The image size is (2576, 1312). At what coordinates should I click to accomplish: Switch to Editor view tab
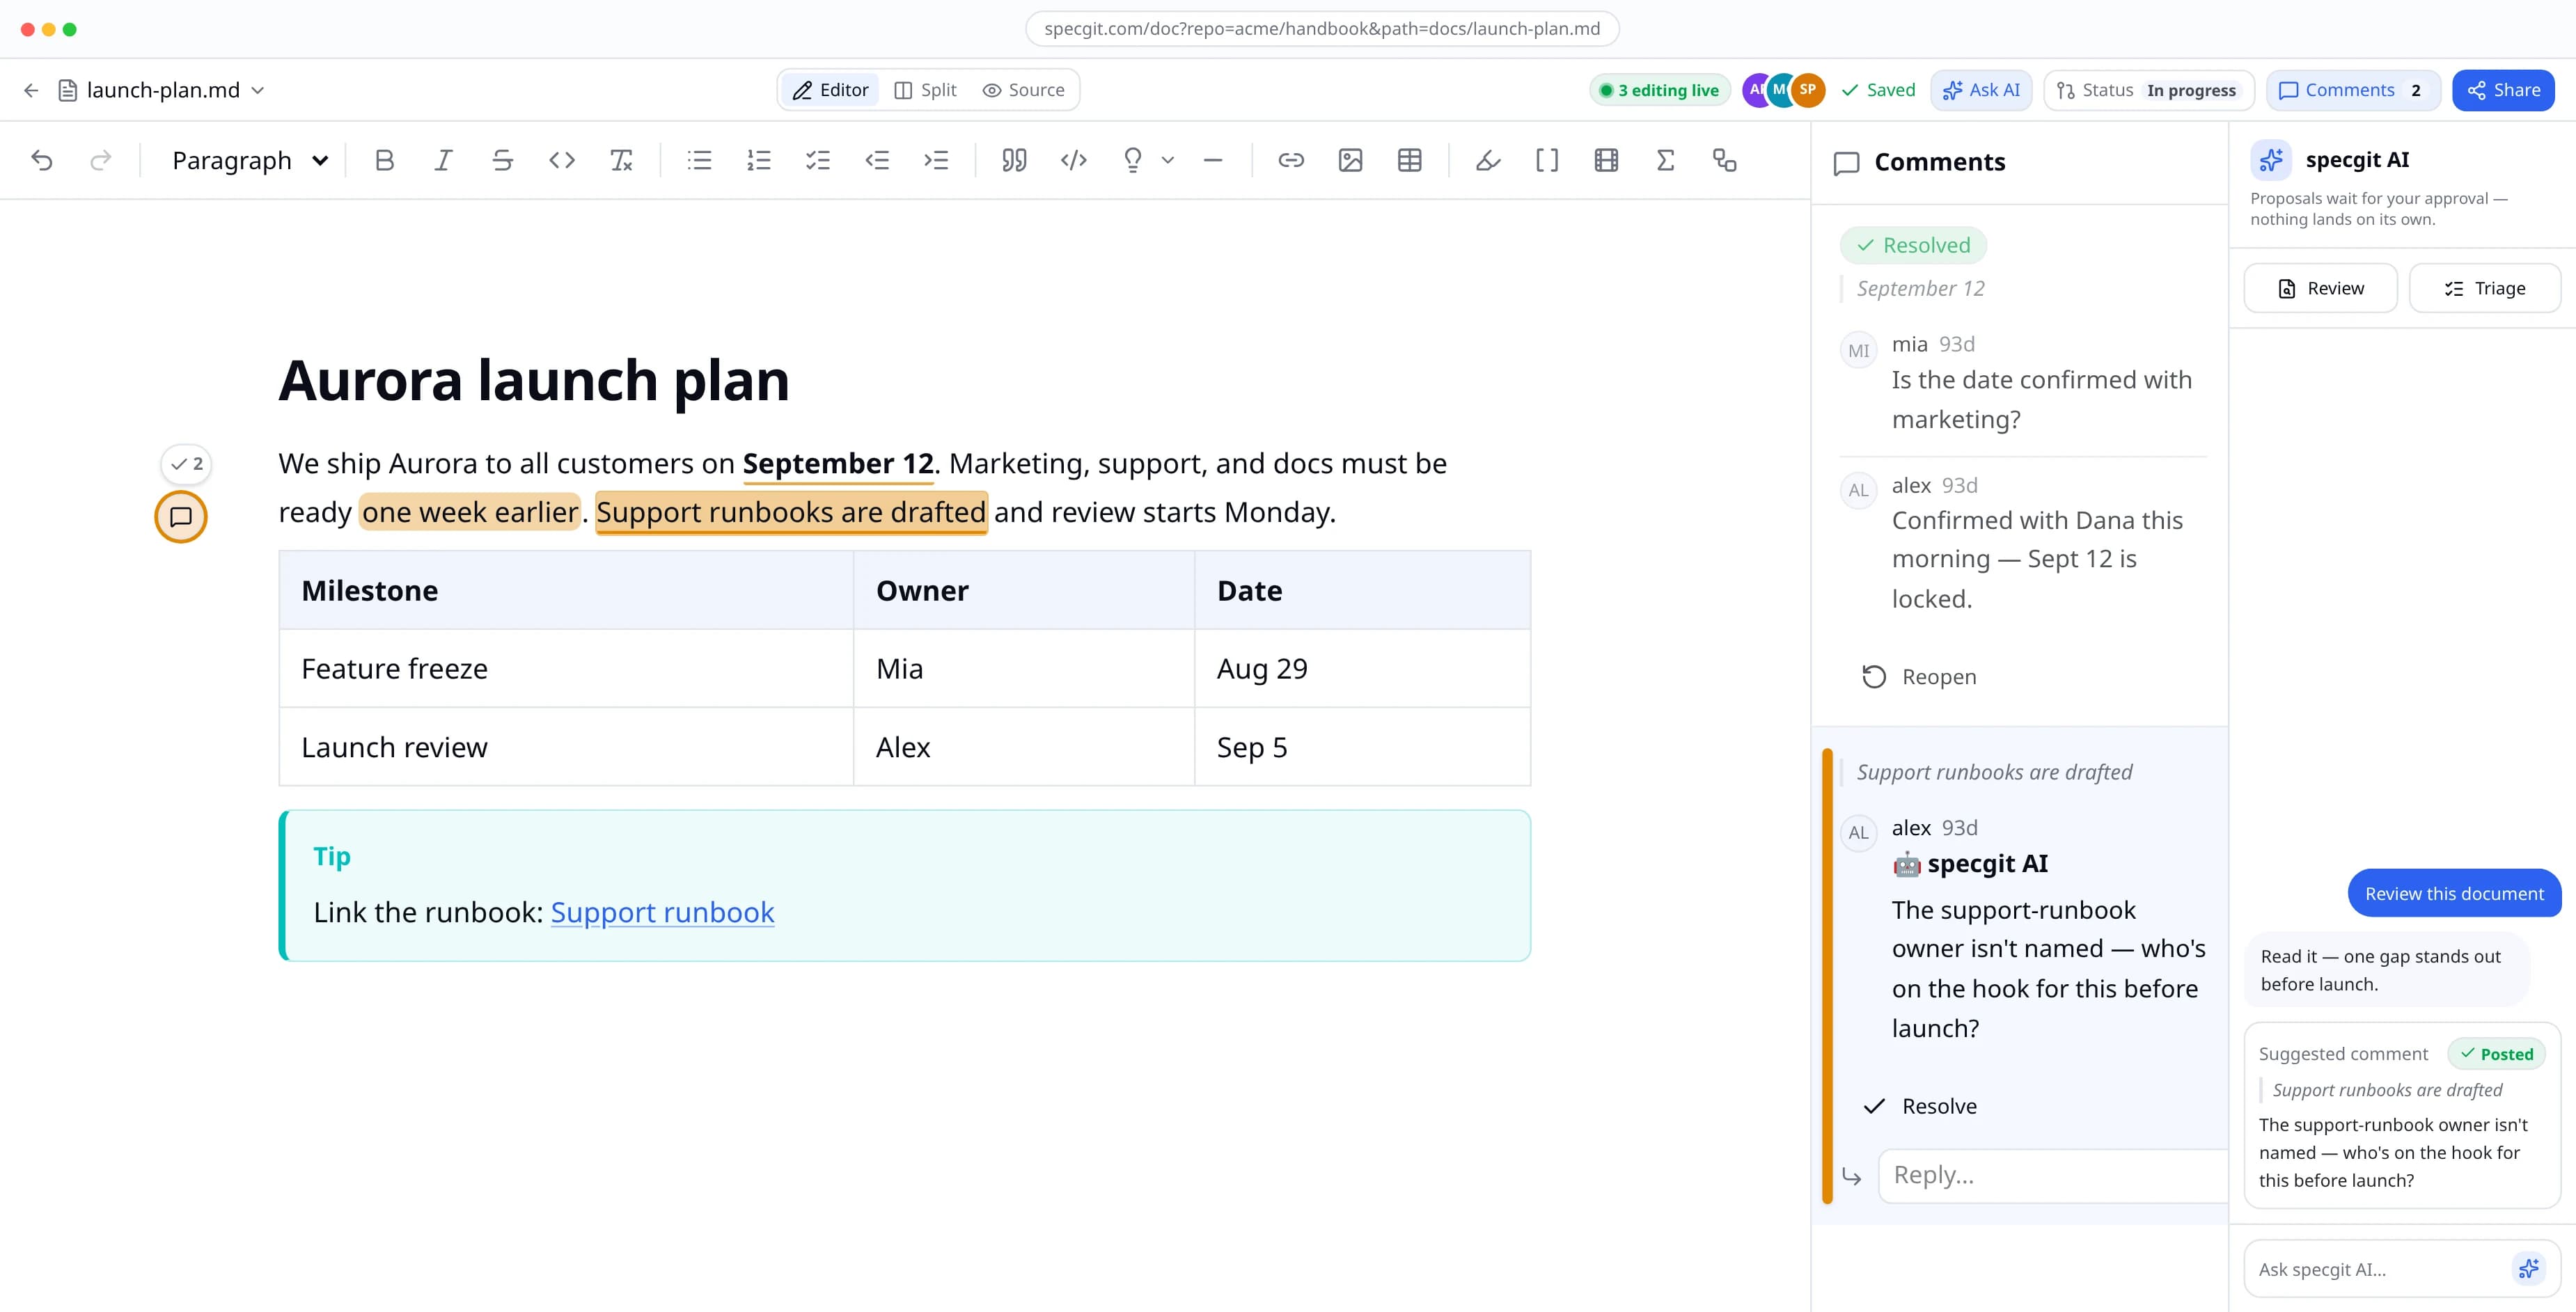(830, 90)
